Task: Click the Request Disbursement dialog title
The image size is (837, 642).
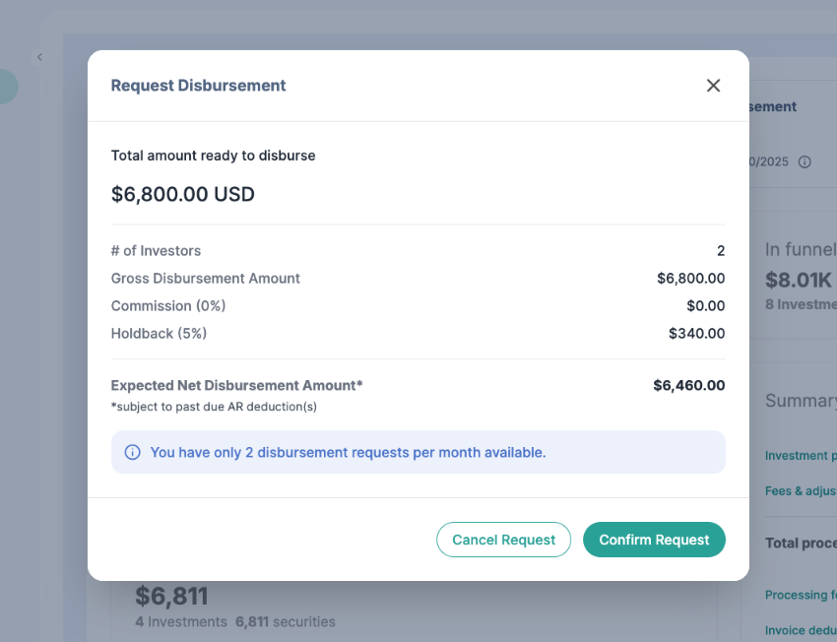Action: [x=198, y=86]
